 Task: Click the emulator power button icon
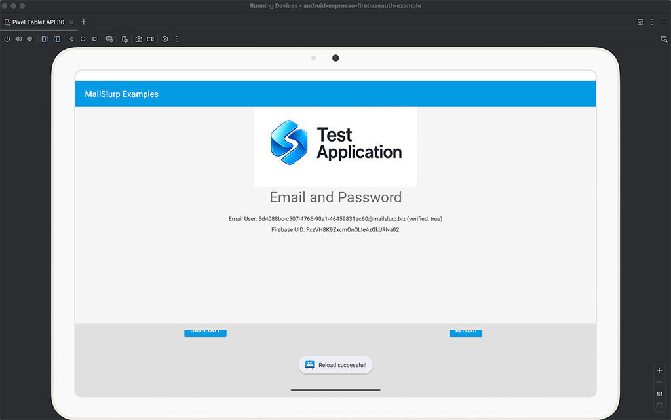tap(7, 39)
